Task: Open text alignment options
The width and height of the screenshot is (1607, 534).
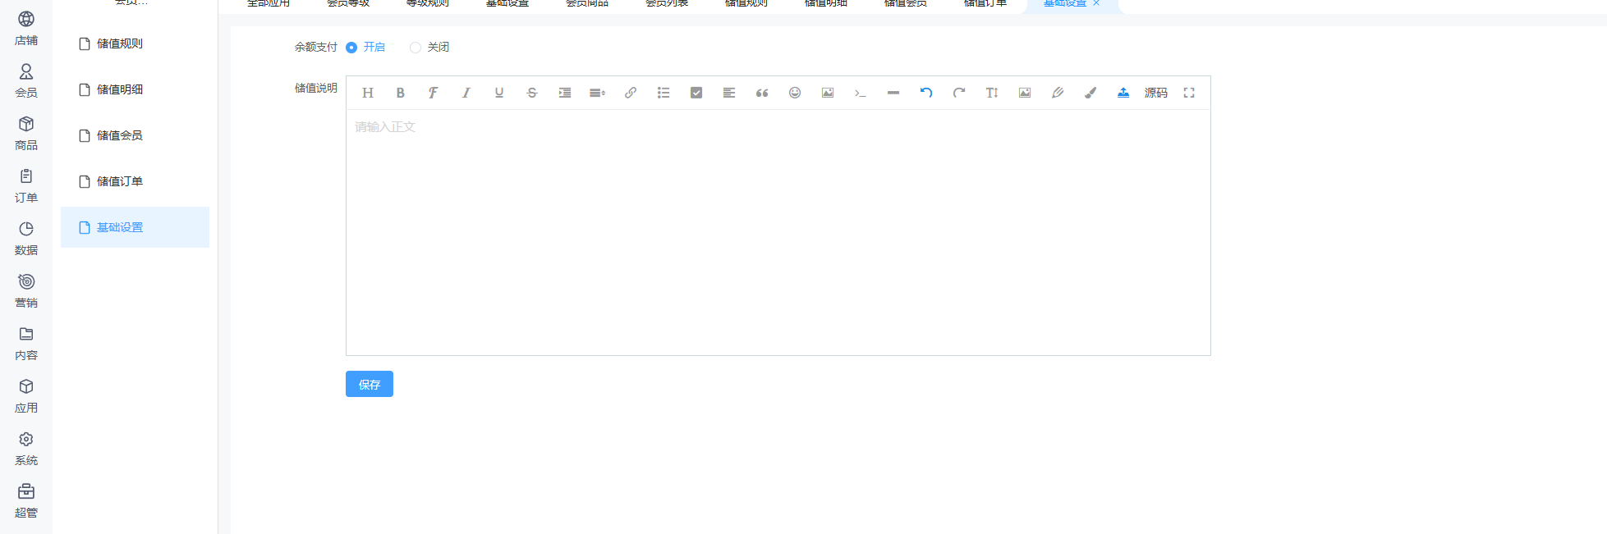Action: (x=729, y=93)
